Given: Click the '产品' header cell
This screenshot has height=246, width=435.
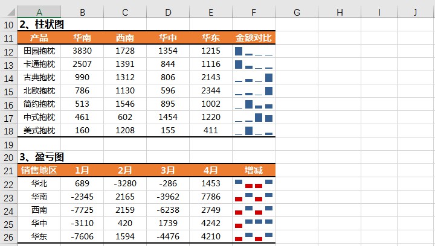Looking at the screenshot, I should point(39,37).
